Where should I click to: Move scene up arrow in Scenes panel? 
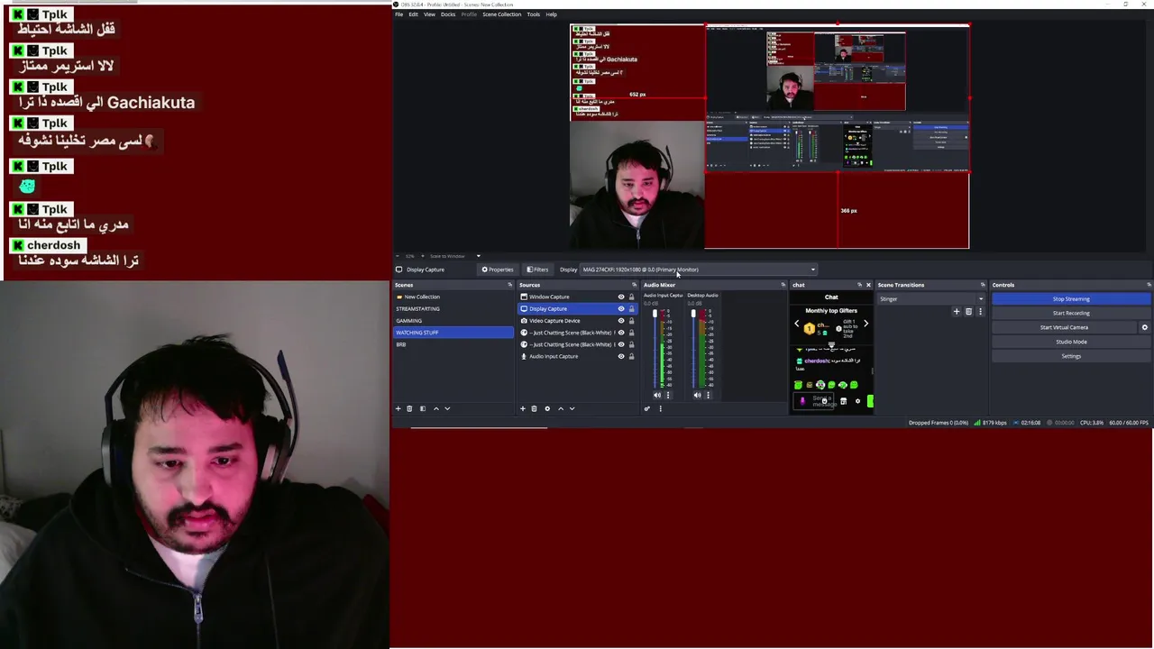(436, 408)
